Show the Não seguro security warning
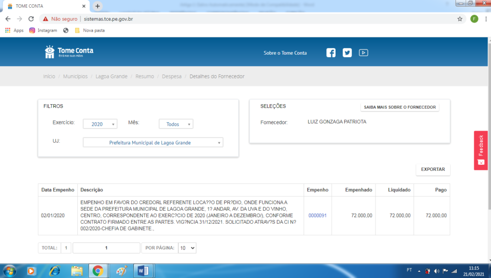The height and width of the screenshot is (278, 491). click(60, 19)
